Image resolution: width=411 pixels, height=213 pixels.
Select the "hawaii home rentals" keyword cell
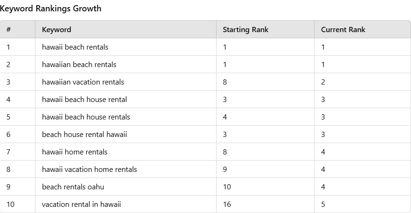pyautogui.click(x=75, y=152)
